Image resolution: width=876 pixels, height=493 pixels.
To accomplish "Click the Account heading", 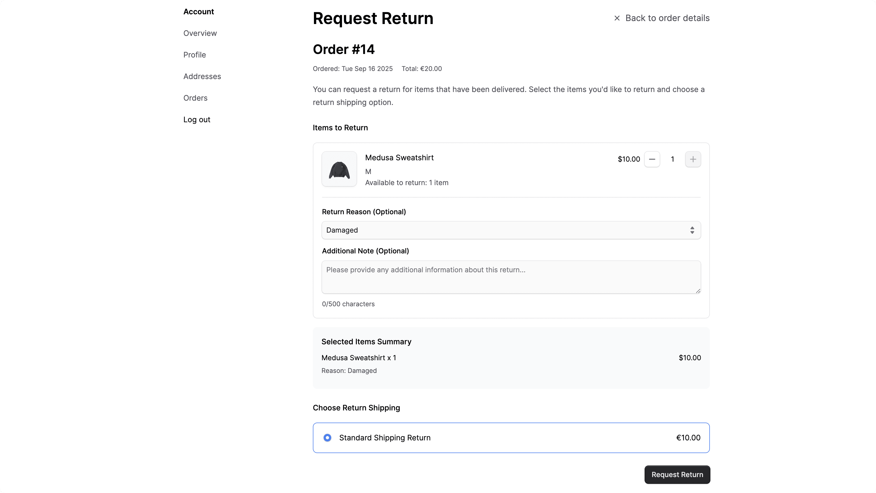I will tap(198, 11).
